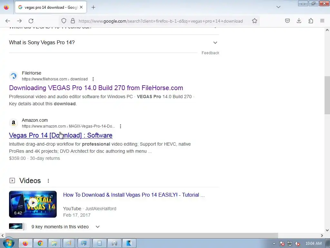Viewport: 330px width, 248px height.
Task: Click the horizontal scrollbar left arrow
Action: [x=2, y=235]
